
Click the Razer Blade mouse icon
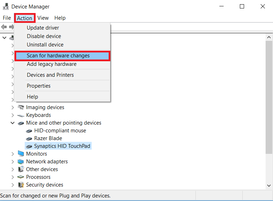pyautogui.click(x=29, y=139)
